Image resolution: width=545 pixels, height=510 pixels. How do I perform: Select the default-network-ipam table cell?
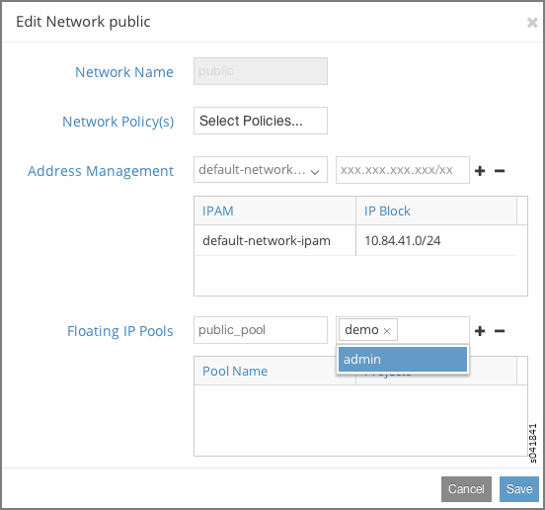[x=274, y=240]
